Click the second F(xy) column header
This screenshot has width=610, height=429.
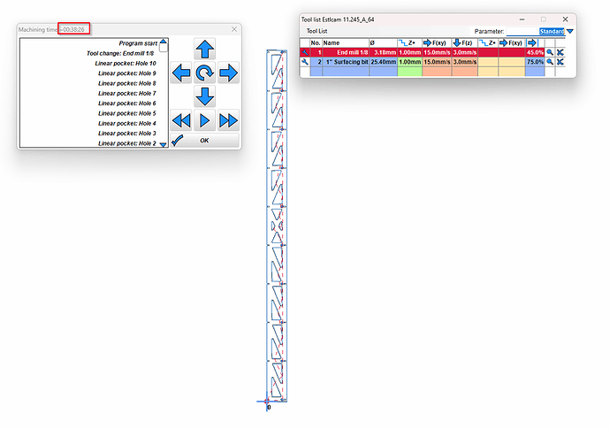(x=512, y=42)
